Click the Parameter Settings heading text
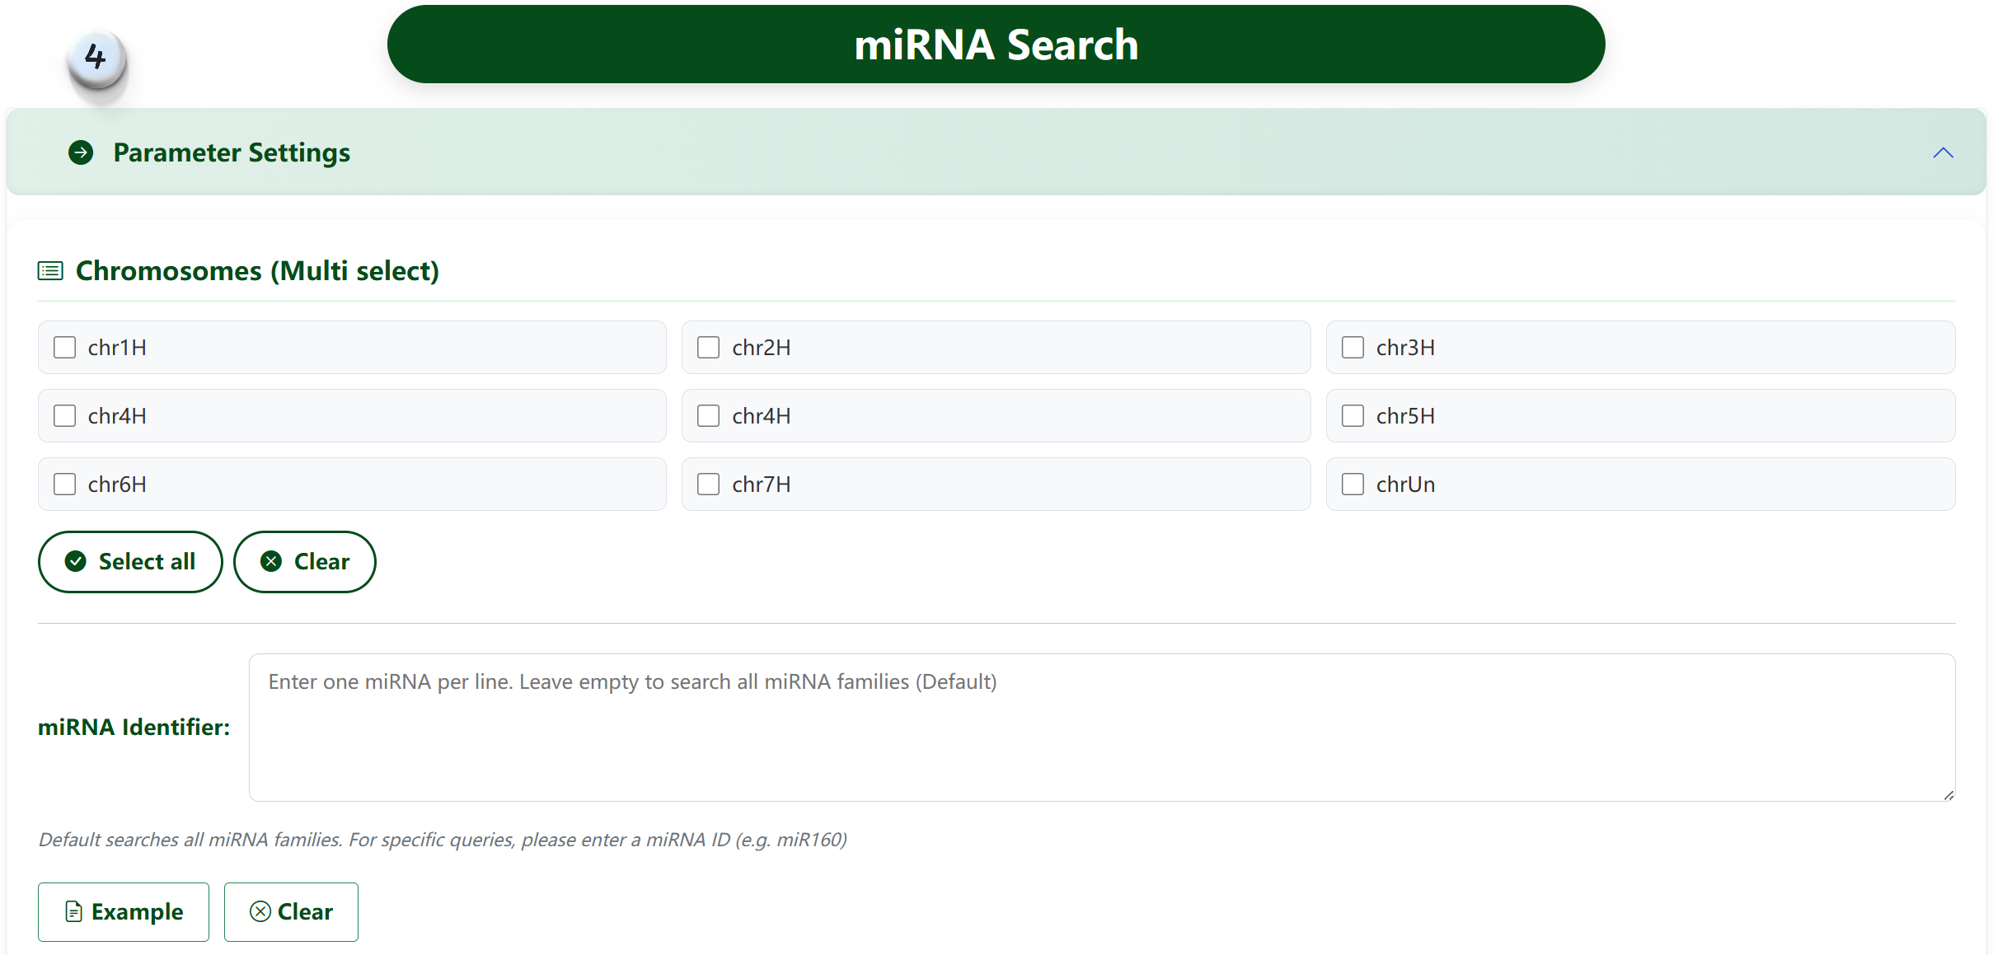 point(232,153)
